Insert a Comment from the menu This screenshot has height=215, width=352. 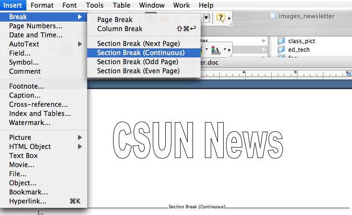[x=44, y=71]
